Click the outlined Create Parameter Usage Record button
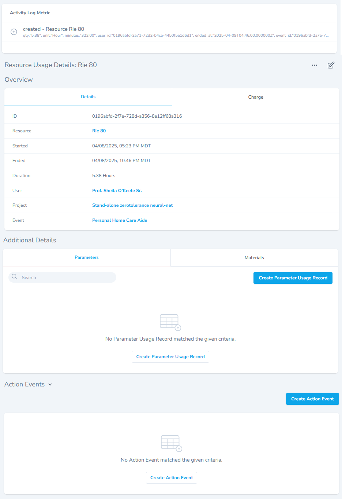342x499 pixels. pyautogui.click(x=170, y=357)
